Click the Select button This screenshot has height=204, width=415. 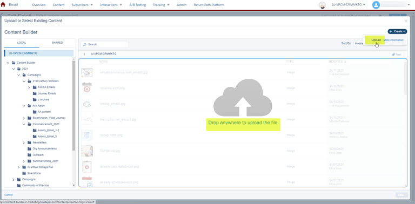click(401, 195)
